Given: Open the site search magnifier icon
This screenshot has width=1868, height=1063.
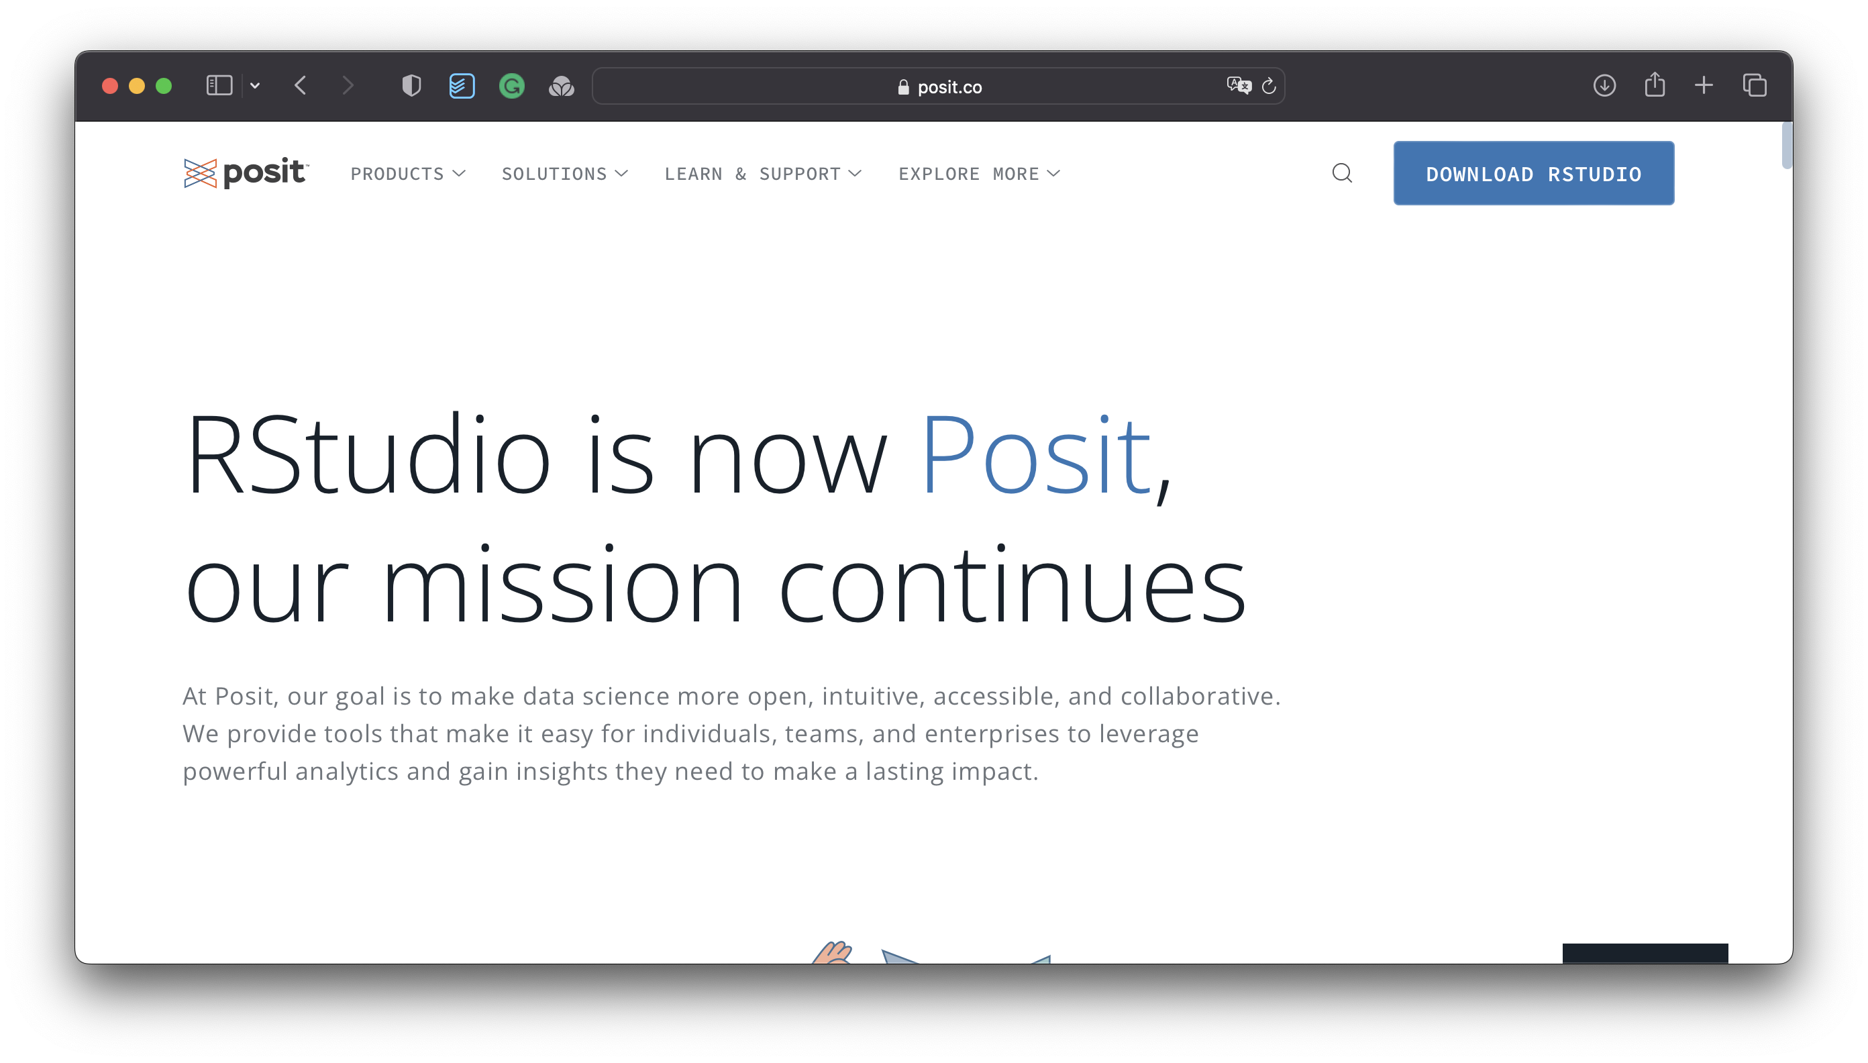Looking at the screenshot, I should point(1342,173).
